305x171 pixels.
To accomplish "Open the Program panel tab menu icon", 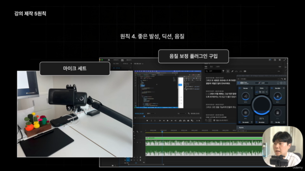I will (142, 64).
